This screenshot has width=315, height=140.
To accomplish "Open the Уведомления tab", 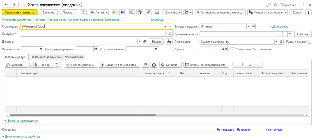I will coord(74,57).
